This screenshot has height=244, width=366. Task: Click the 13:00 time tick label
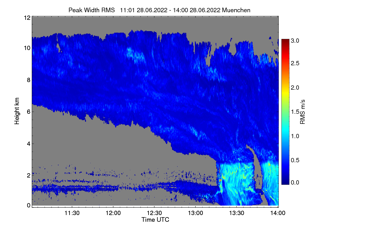(x=196, y=213)
